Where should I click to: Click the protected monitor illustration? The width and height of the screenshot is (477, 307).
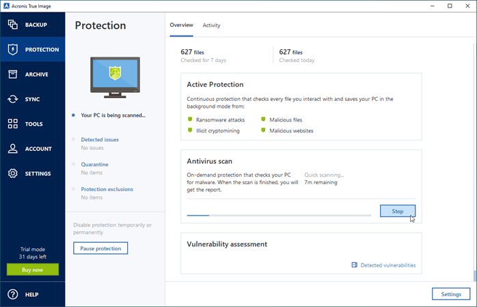coord(115,78)
